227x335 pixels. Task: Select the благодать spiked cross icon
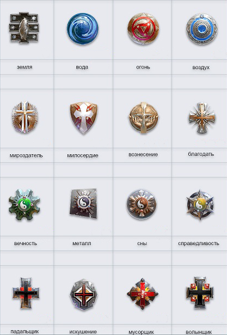(x=202, y=118)
